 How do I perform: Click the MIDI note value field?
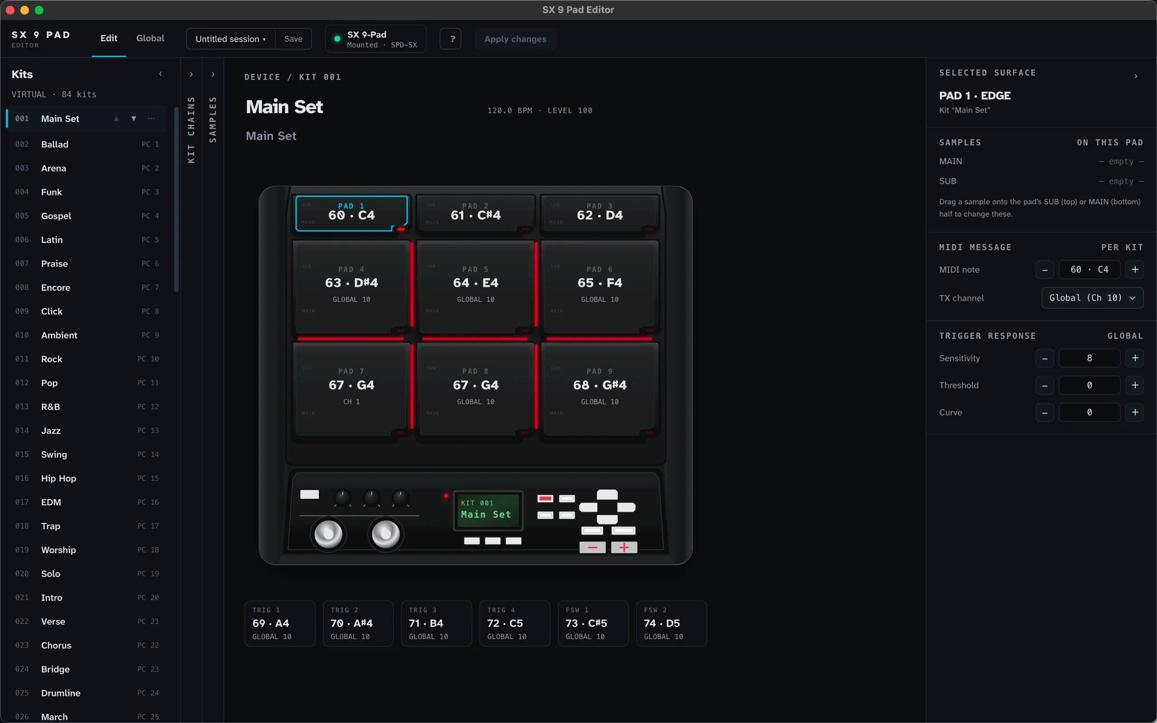click(x=1089, y=270)
